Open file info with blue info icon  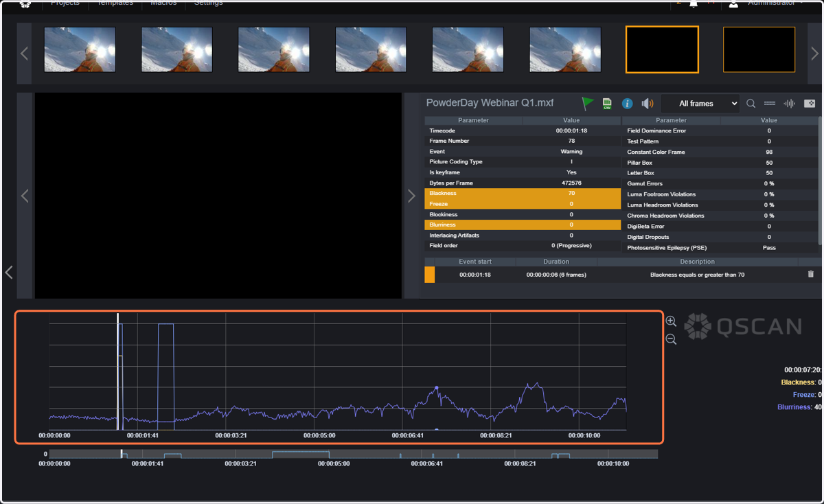(627, 104)
